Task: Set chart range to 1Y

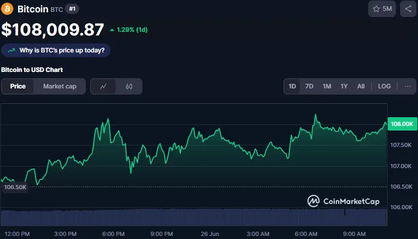Action: coord(344,86)
